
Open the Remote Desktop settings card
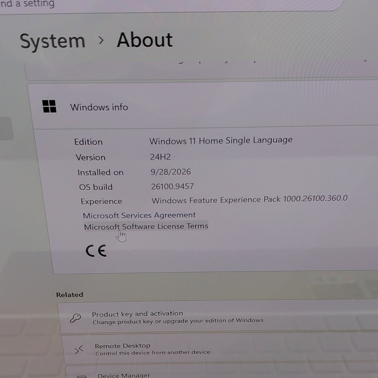click(x=220, y=348)
